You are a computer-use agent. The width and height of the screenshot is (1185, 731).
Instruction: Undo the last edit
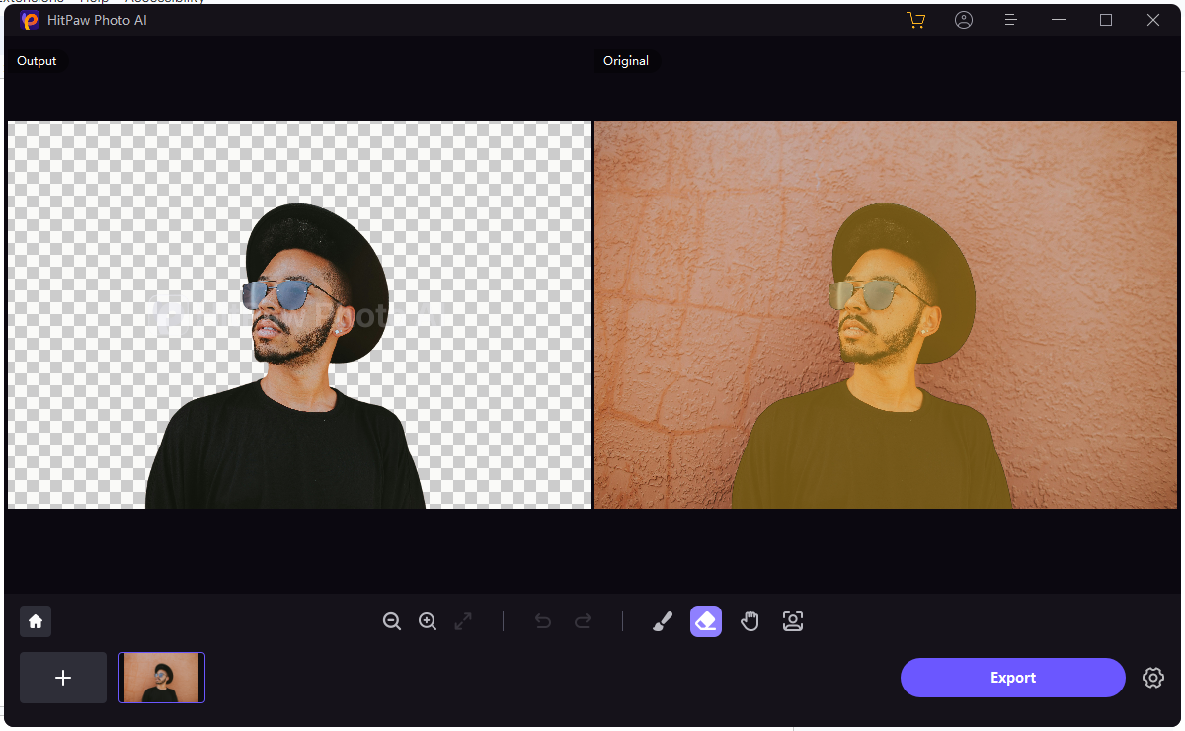(542, 621)
